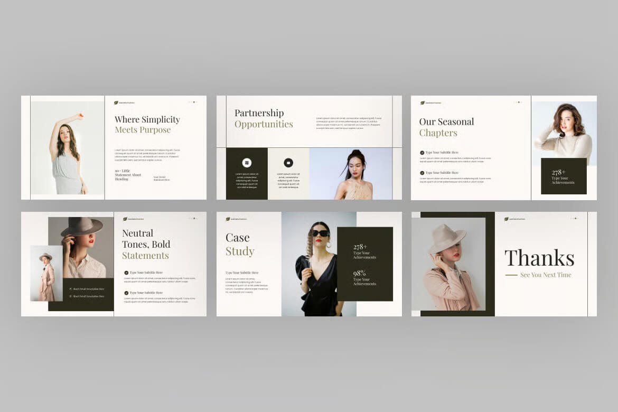Click pagination dots on 'Where Simplicity' slide
The width and height of the screenshot is (618, 412).
coord(193,102)
